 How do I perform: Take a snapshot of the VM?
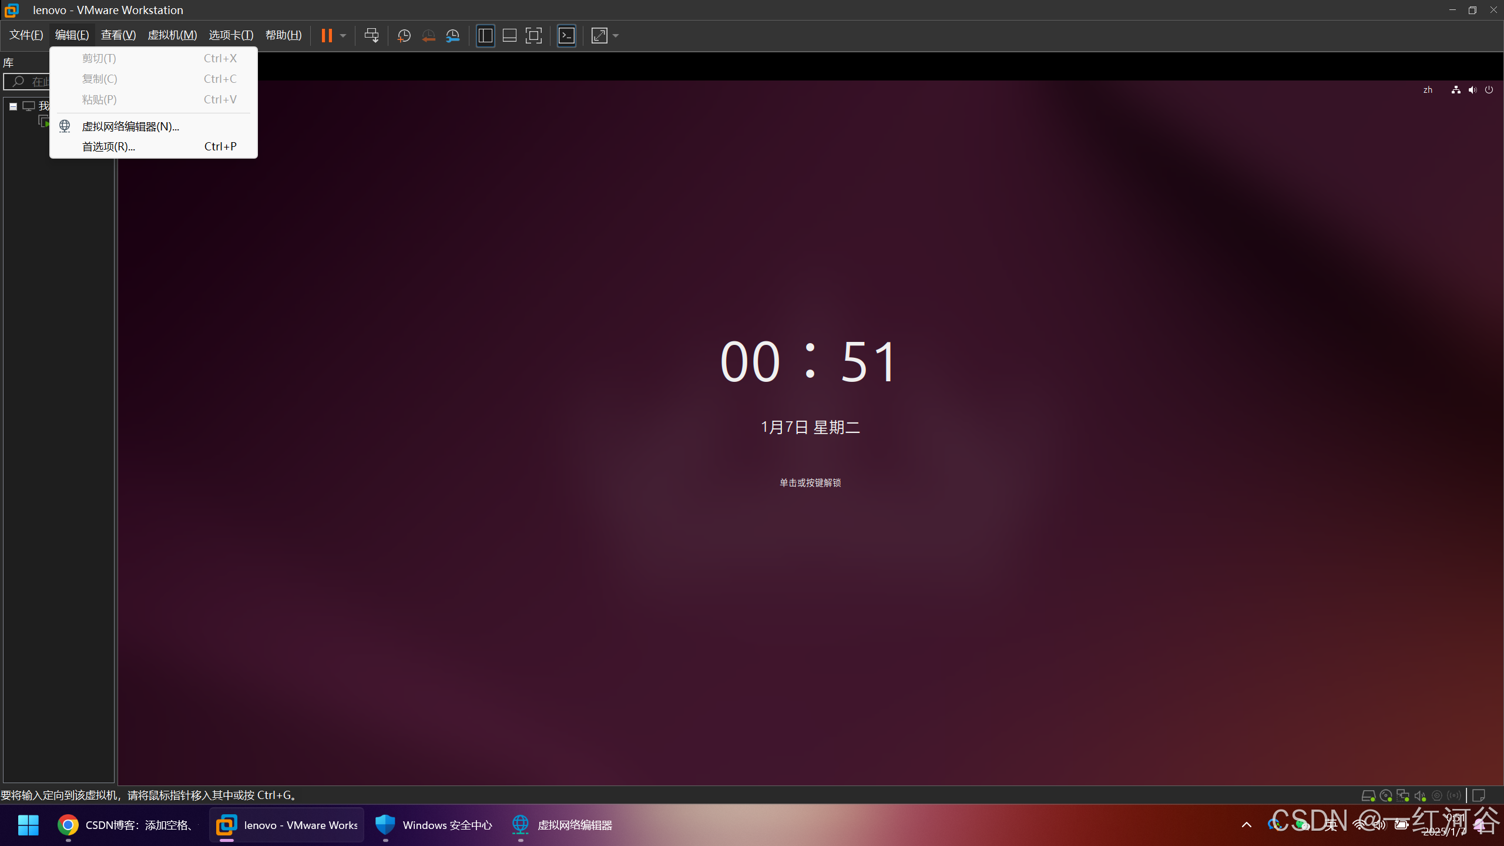(x=404, y=35)
